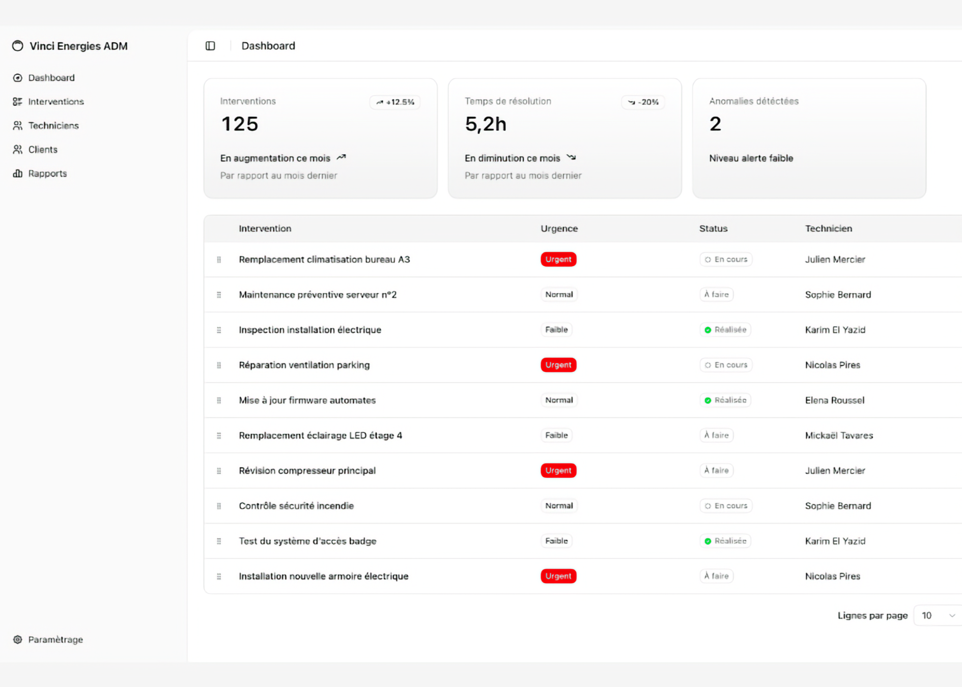Click drag handle of Test du système d'accès badge
This screenshot has width=962, height=687.
pyautogui.click(x=219, y=541)
